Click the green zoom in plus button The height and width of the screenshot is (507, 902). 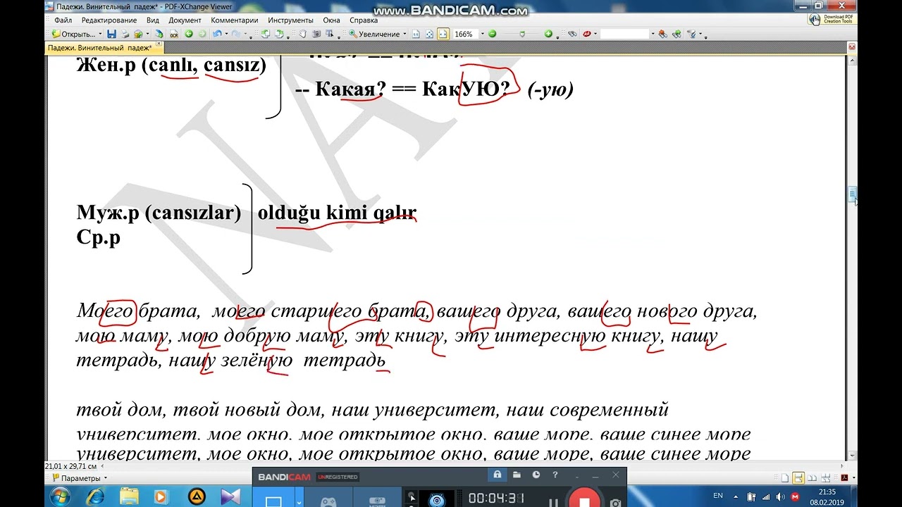click(x=548, y=34)
